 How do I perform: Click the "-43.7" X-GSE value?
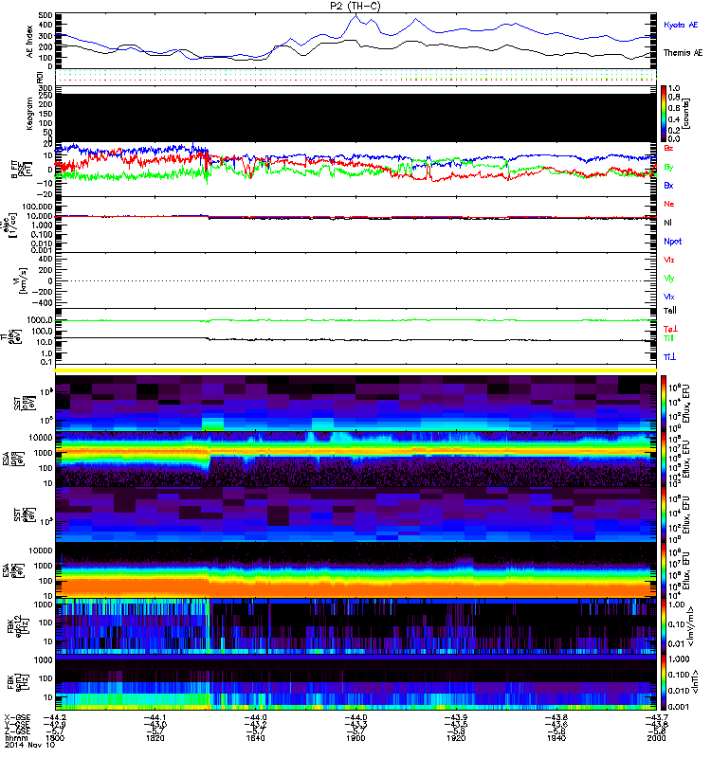656,718
